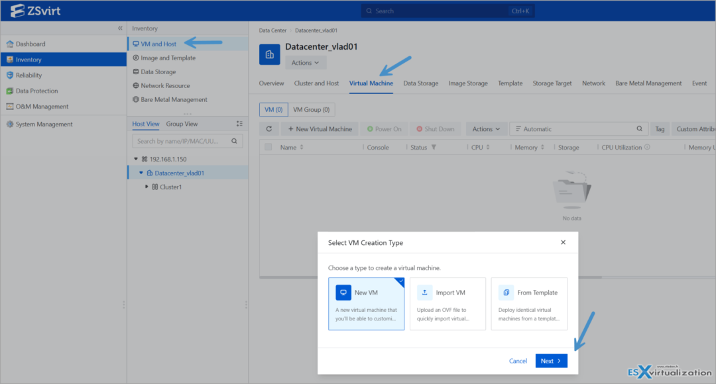Select the New VM creation type card
Screen dimensions: 716x384
(x=366, y=304)
